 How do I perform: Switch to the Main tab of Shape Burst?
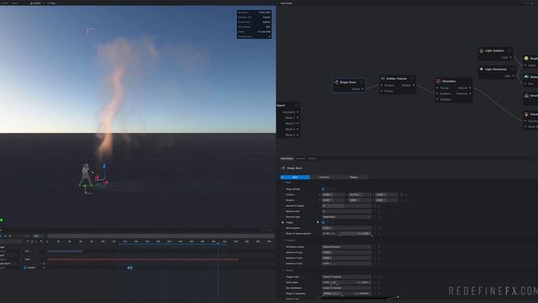point(295,178)
